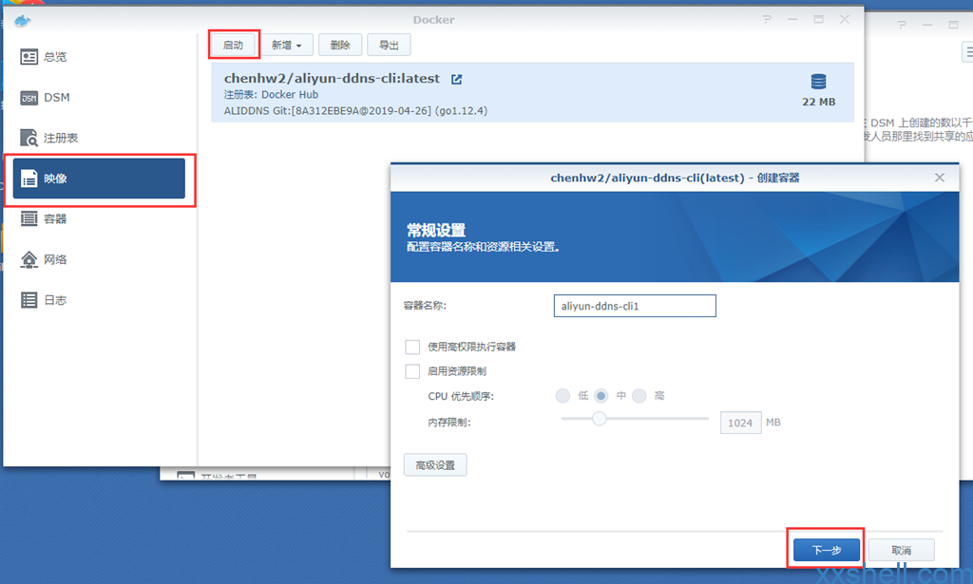973x584 pixels.
Task: Select the 映像 image section
Action: point(99,179)
